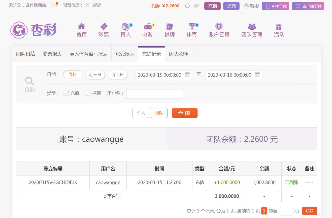Click the 用户名 input field
This screenshot has height=218, width=332.
point(155,94)
